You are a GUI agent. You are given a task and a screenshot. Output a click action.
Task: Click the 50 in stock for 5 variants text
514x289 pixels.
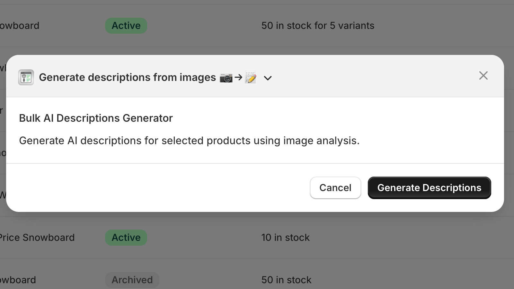(x=318, y=26)
